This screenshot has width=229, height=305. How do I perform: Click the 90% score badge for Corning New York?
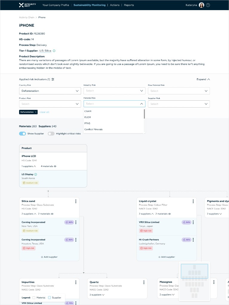point(69,222)
